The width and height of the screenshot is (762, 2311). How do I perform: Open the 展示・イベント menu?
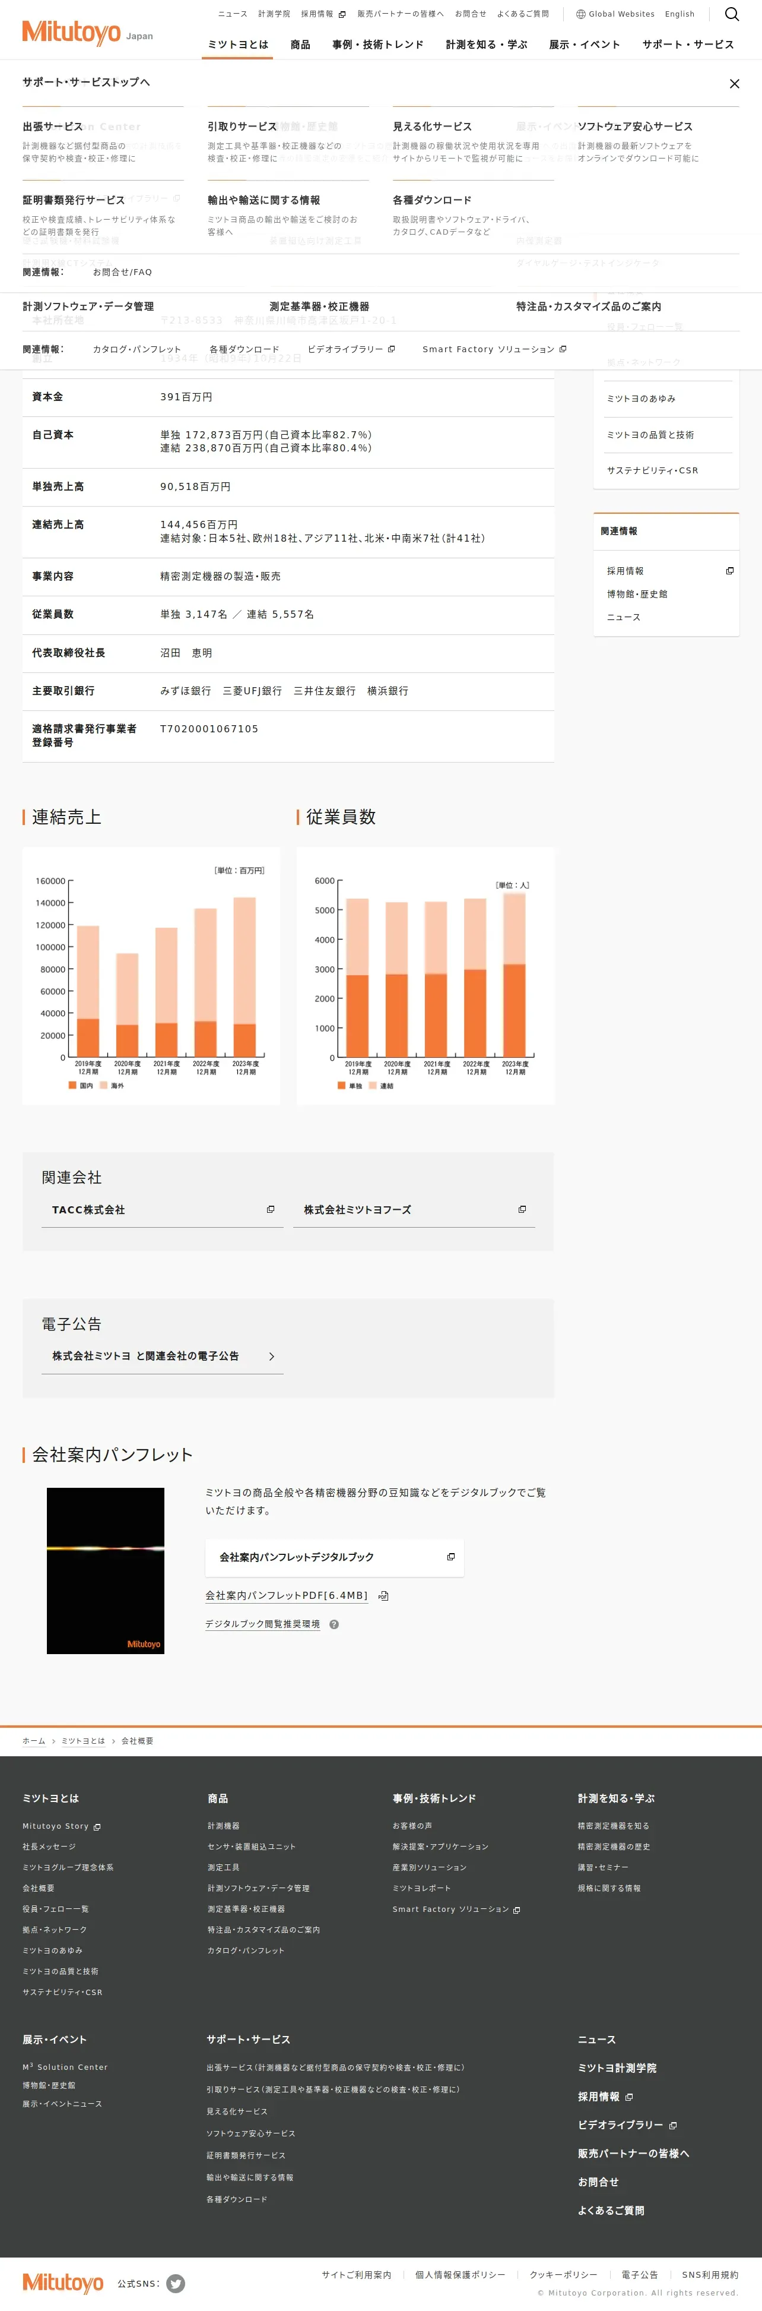pos(585,45)
